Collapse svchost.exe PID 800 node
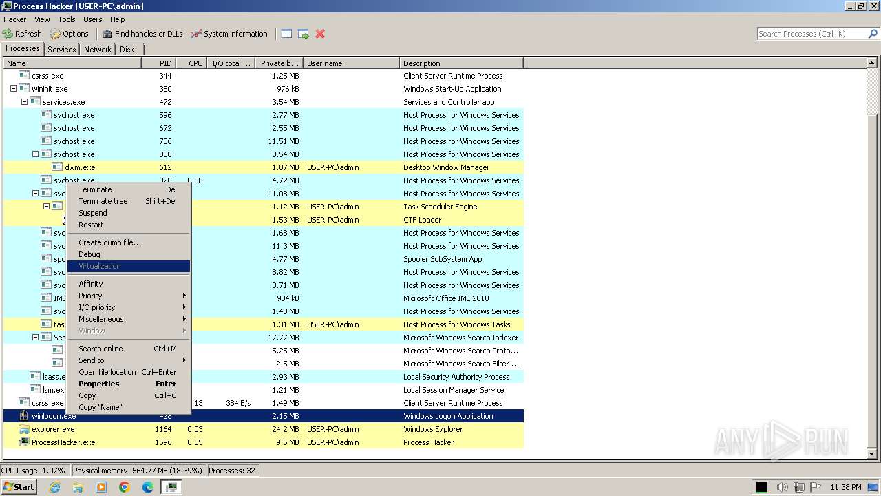 point(36,154)
